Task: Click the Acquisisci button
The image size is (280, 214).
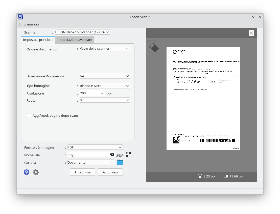Action: [110, 172]
